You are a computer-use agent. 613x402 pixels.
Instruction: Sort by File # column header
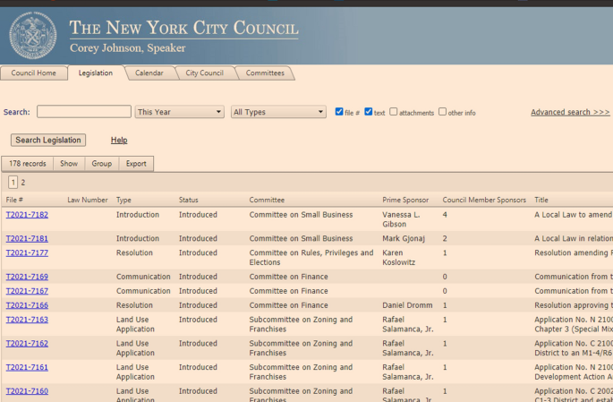pyautogui.click(x=14, y=200)
